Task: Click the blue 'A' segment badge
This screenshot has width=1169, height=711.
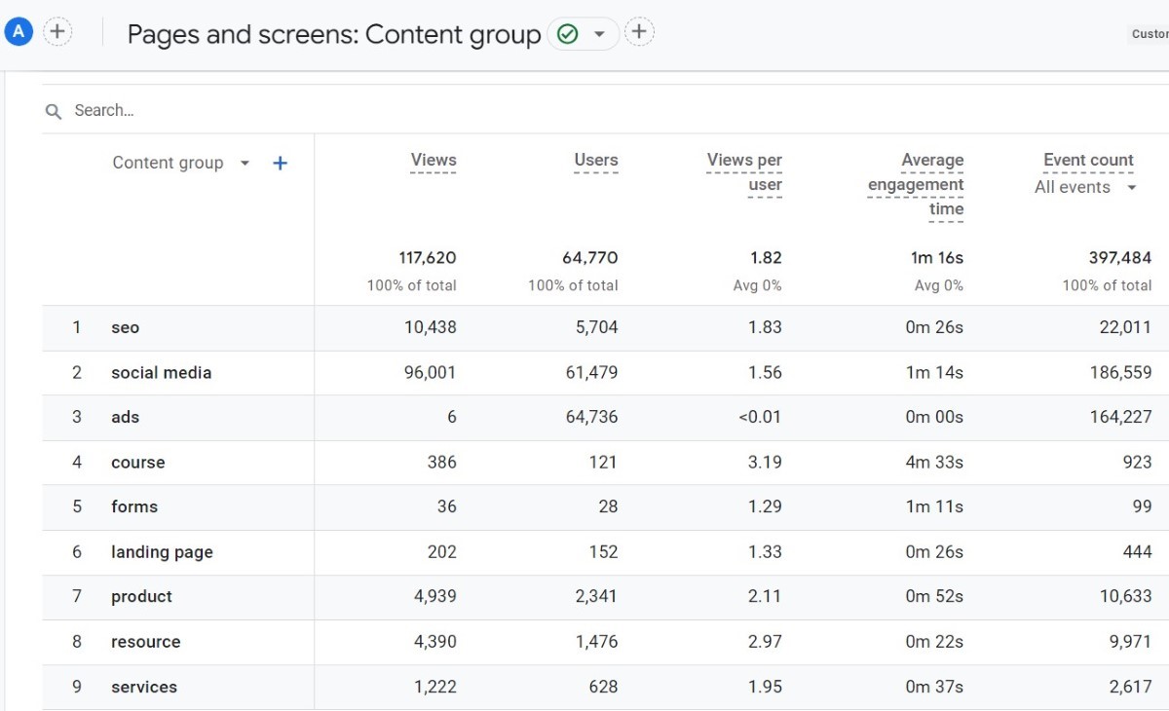Action: [x=19, y=32]
